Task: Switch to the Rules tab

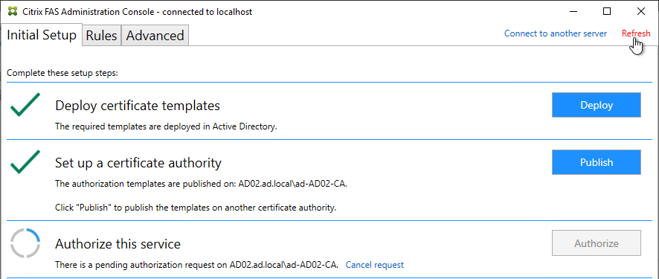Action: click(101, 35)
